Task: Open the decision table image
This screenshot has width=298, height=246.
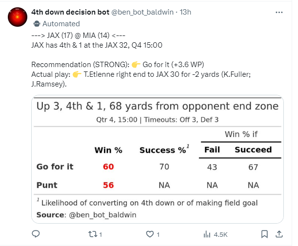Action: point(158,159)
